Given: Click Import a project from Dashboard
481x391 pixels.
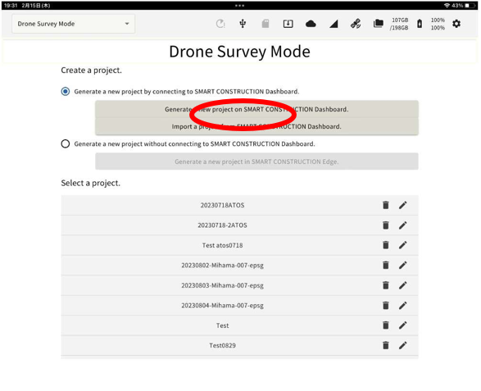Looking at the screenshot, I should pos(256,126).
